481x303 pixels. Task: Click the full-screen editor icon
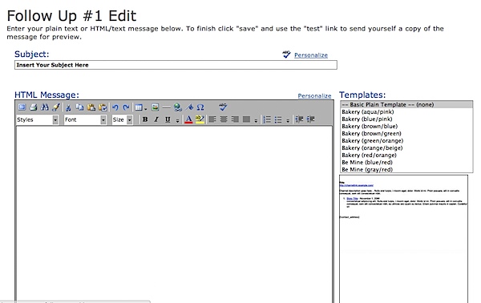click(22, 107)
